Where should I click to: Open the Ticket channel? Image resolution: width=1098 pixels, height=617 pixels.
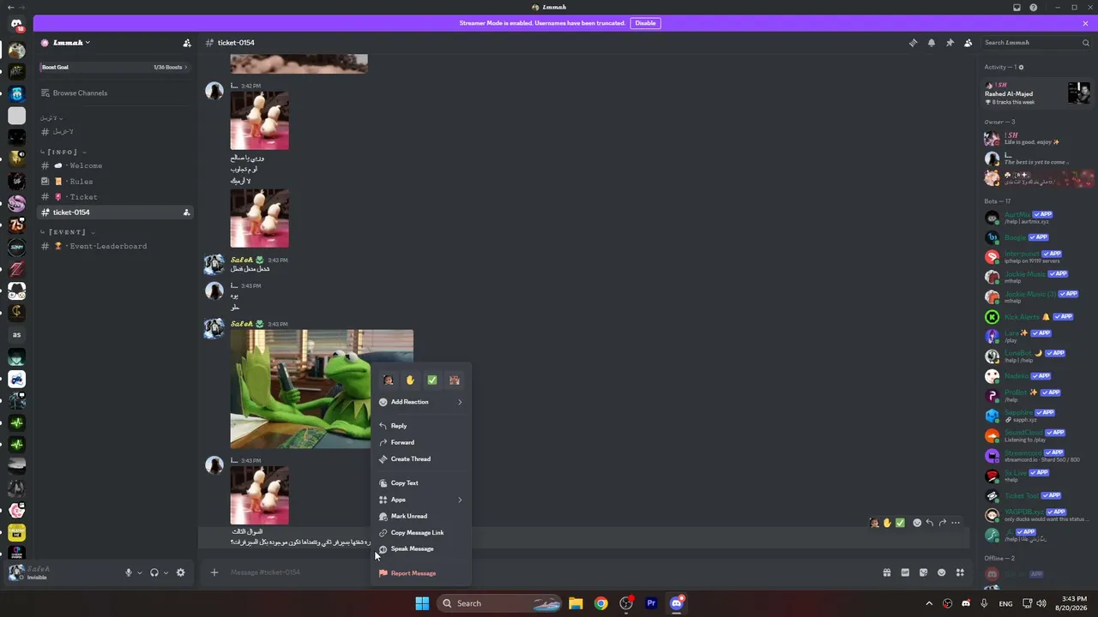click(x=117, y=197)
